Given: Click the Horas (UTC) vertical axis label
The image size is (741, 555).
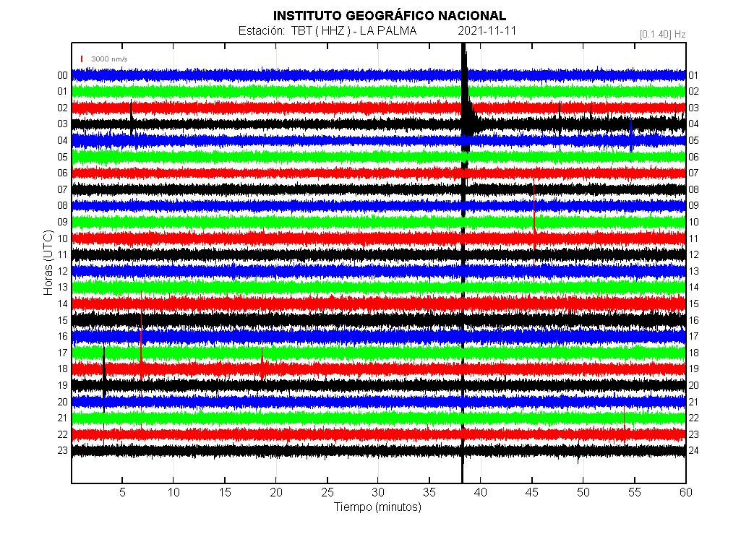Looking at the screenshot, I should pos(48,262).
